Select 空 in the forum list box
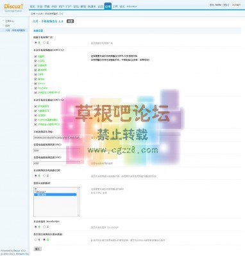This screenshot has width=245, height=256. point(55,189)
